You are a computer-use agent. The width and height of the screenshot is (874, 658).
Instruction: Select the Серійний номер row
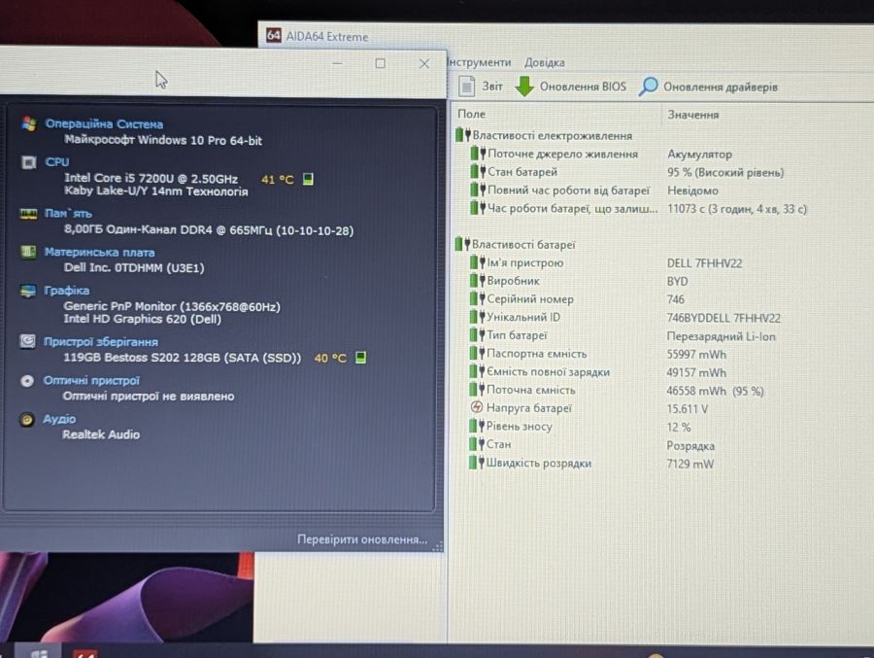point(577,299)
